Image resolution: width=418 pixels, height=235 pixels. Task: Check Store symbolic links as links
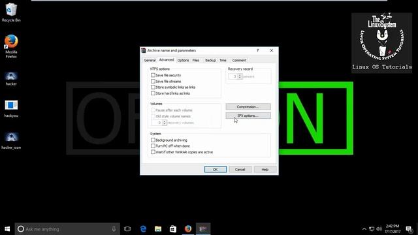pos(153,87)
